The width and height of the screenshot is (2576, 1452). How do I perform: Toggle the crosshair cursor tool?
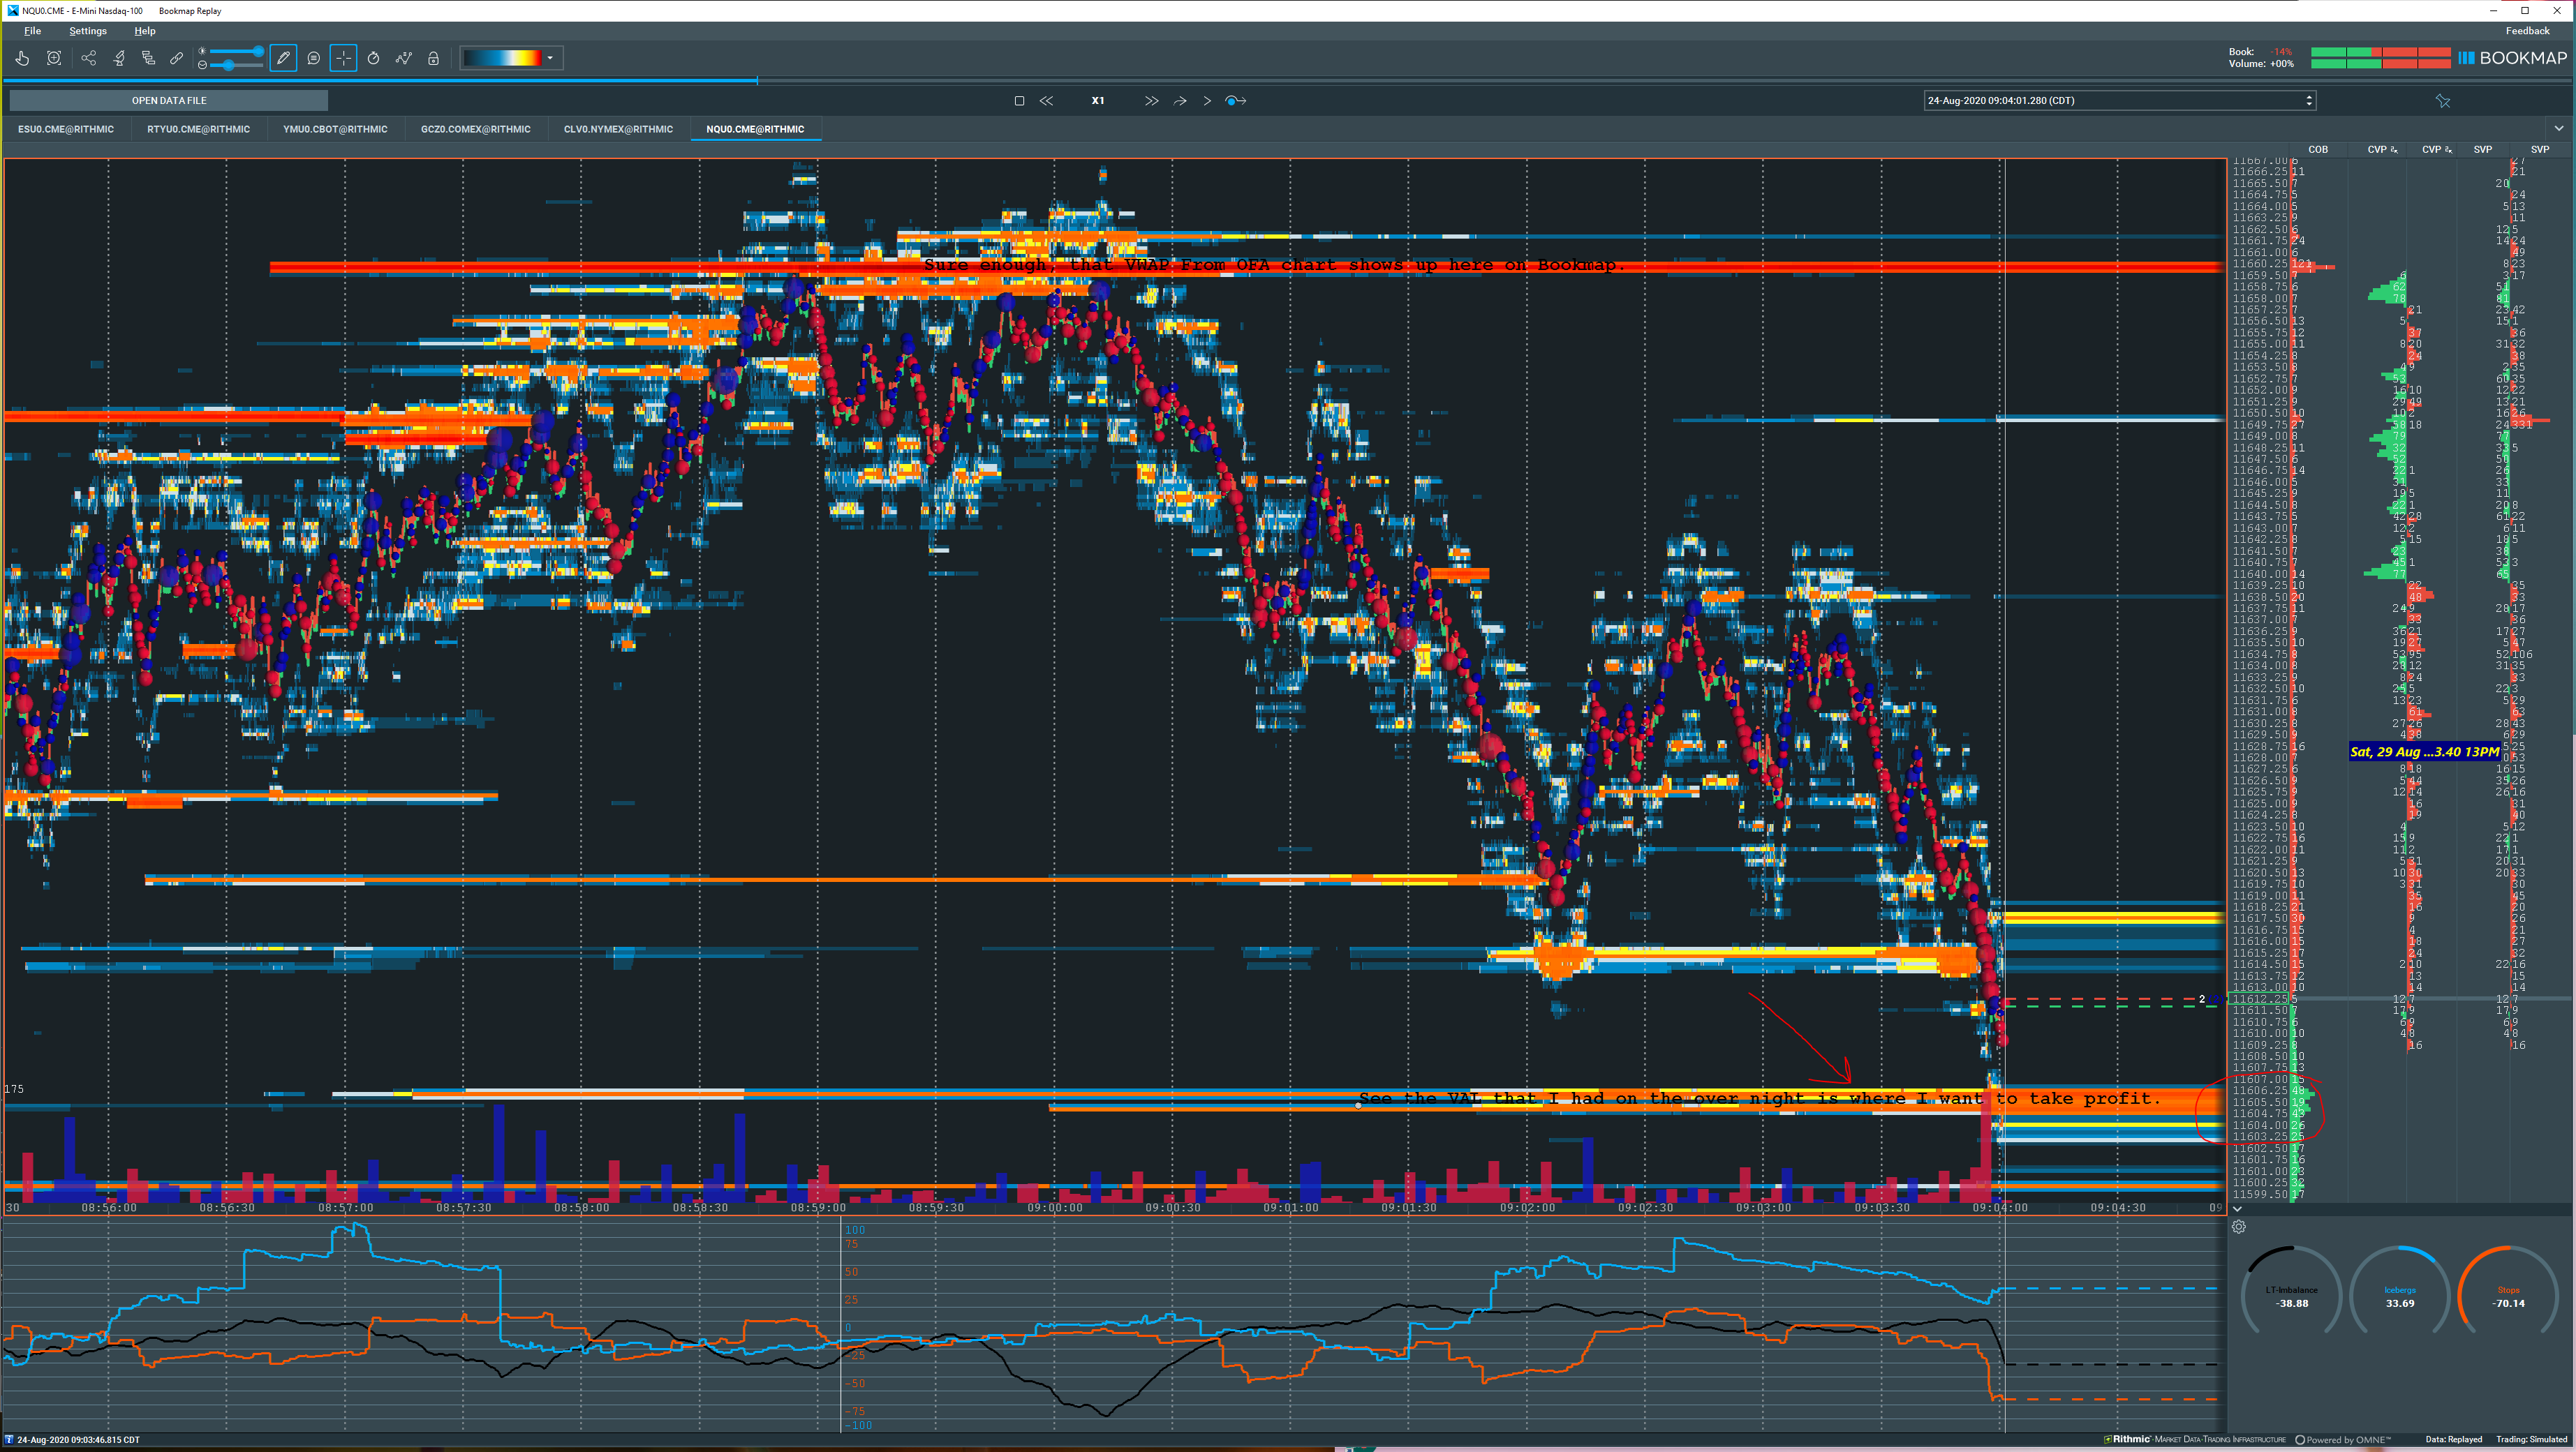(343, 58)
